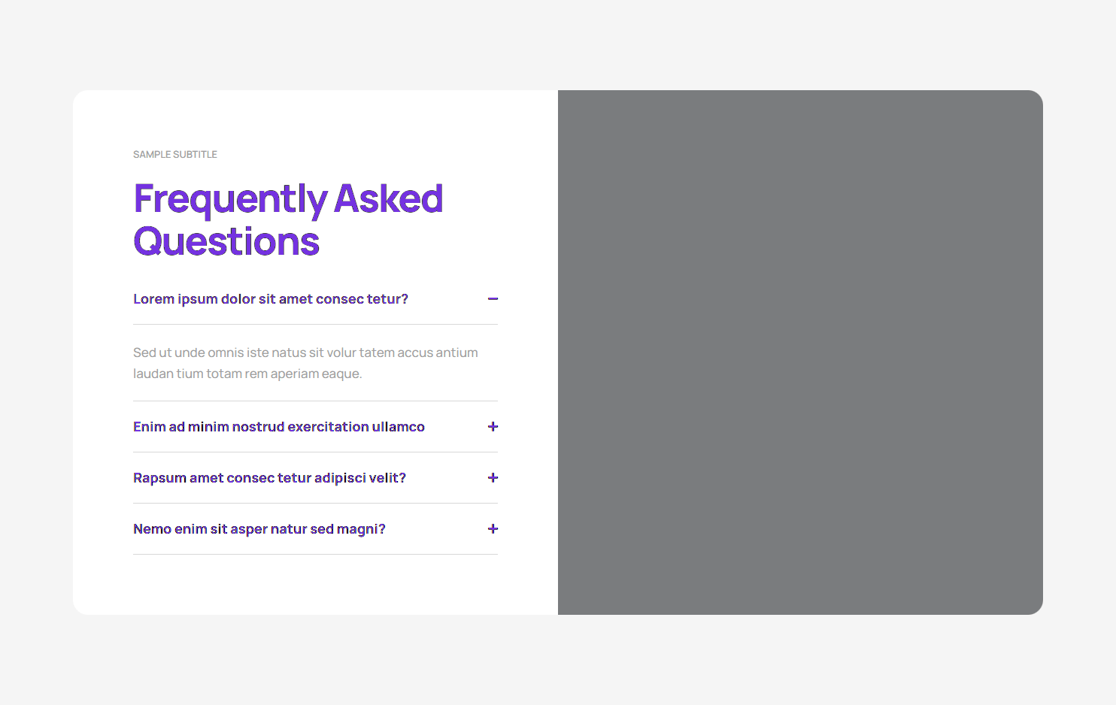Expand "Nemo enim sit asper natur sed magni?" via plus icon
Screen dimensions: 1116x705
point(493,528)
